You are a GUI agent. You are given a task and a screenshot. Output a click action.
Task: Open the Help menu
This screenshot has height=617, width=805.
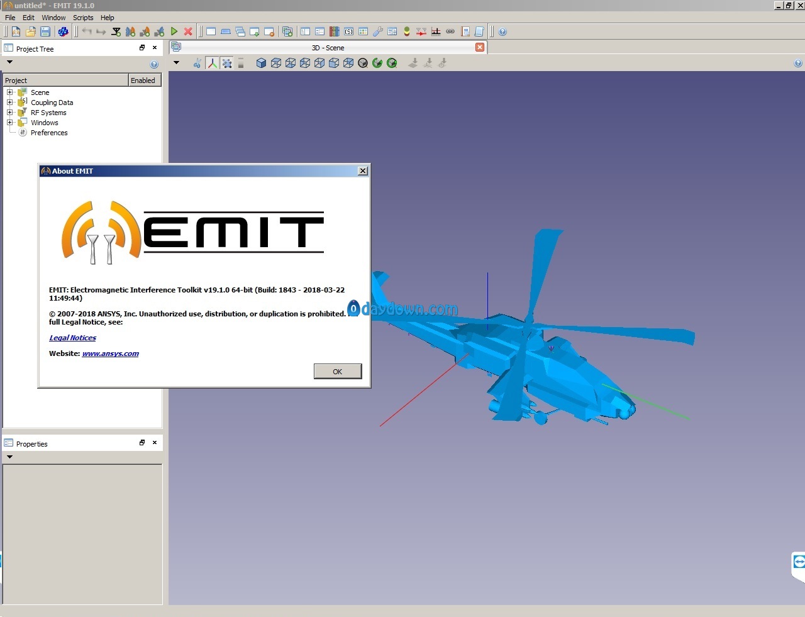(x=108, y=18)
